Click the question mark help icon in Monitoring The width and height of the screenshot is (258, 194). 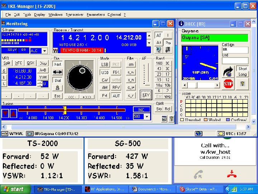171,119
